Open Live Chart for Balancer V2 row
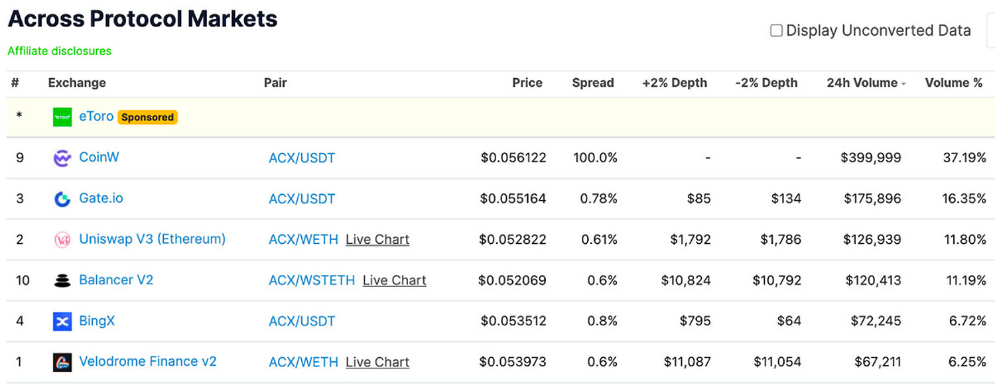 (x=395, y=281)
